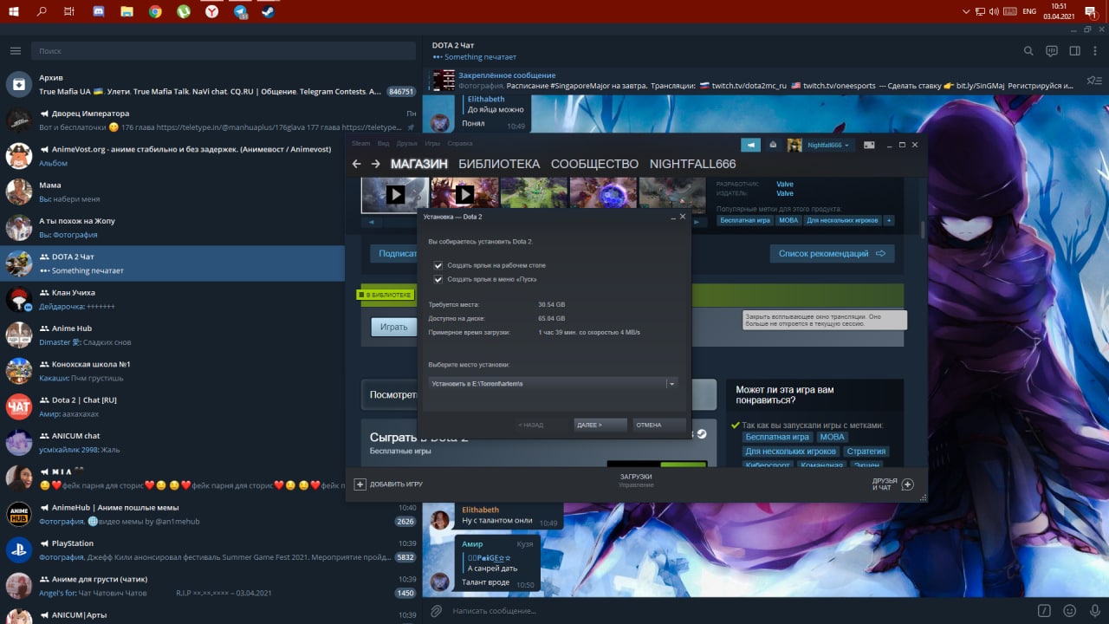This screenshot has height=624, width=1109.
Task: Play the first Dota 2 video thumbnail
Action: [x=394, y=194]
